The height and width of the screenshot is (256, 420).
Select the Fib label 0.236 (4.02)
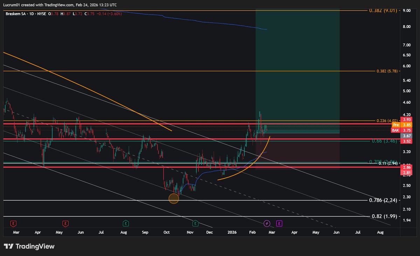tap(386, 121)
